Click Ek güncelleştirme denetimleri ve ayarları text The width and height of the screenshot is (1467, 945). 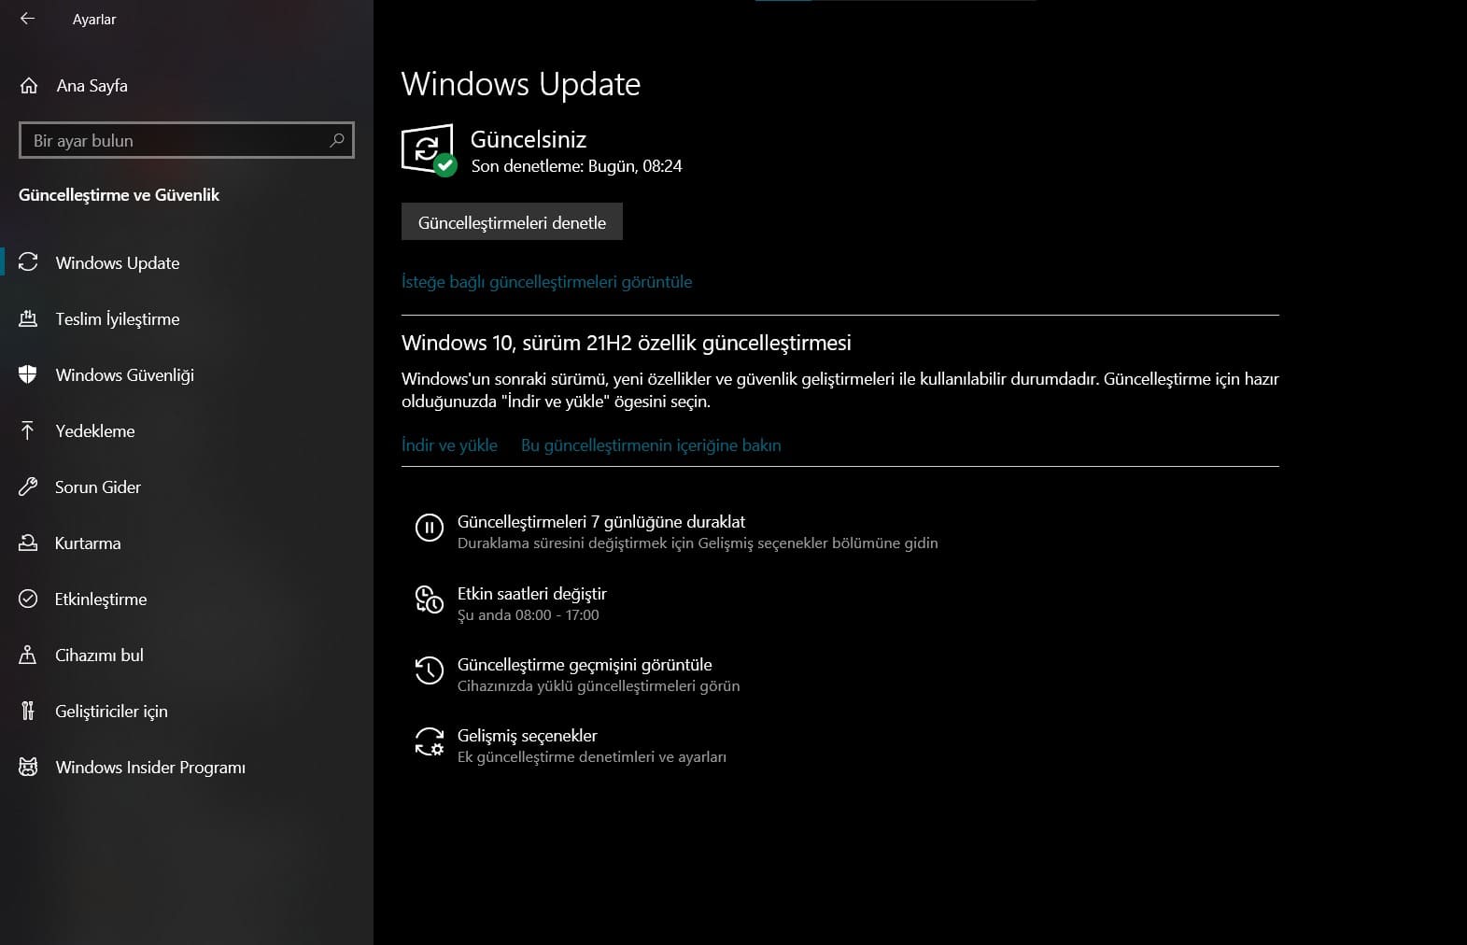592,757
